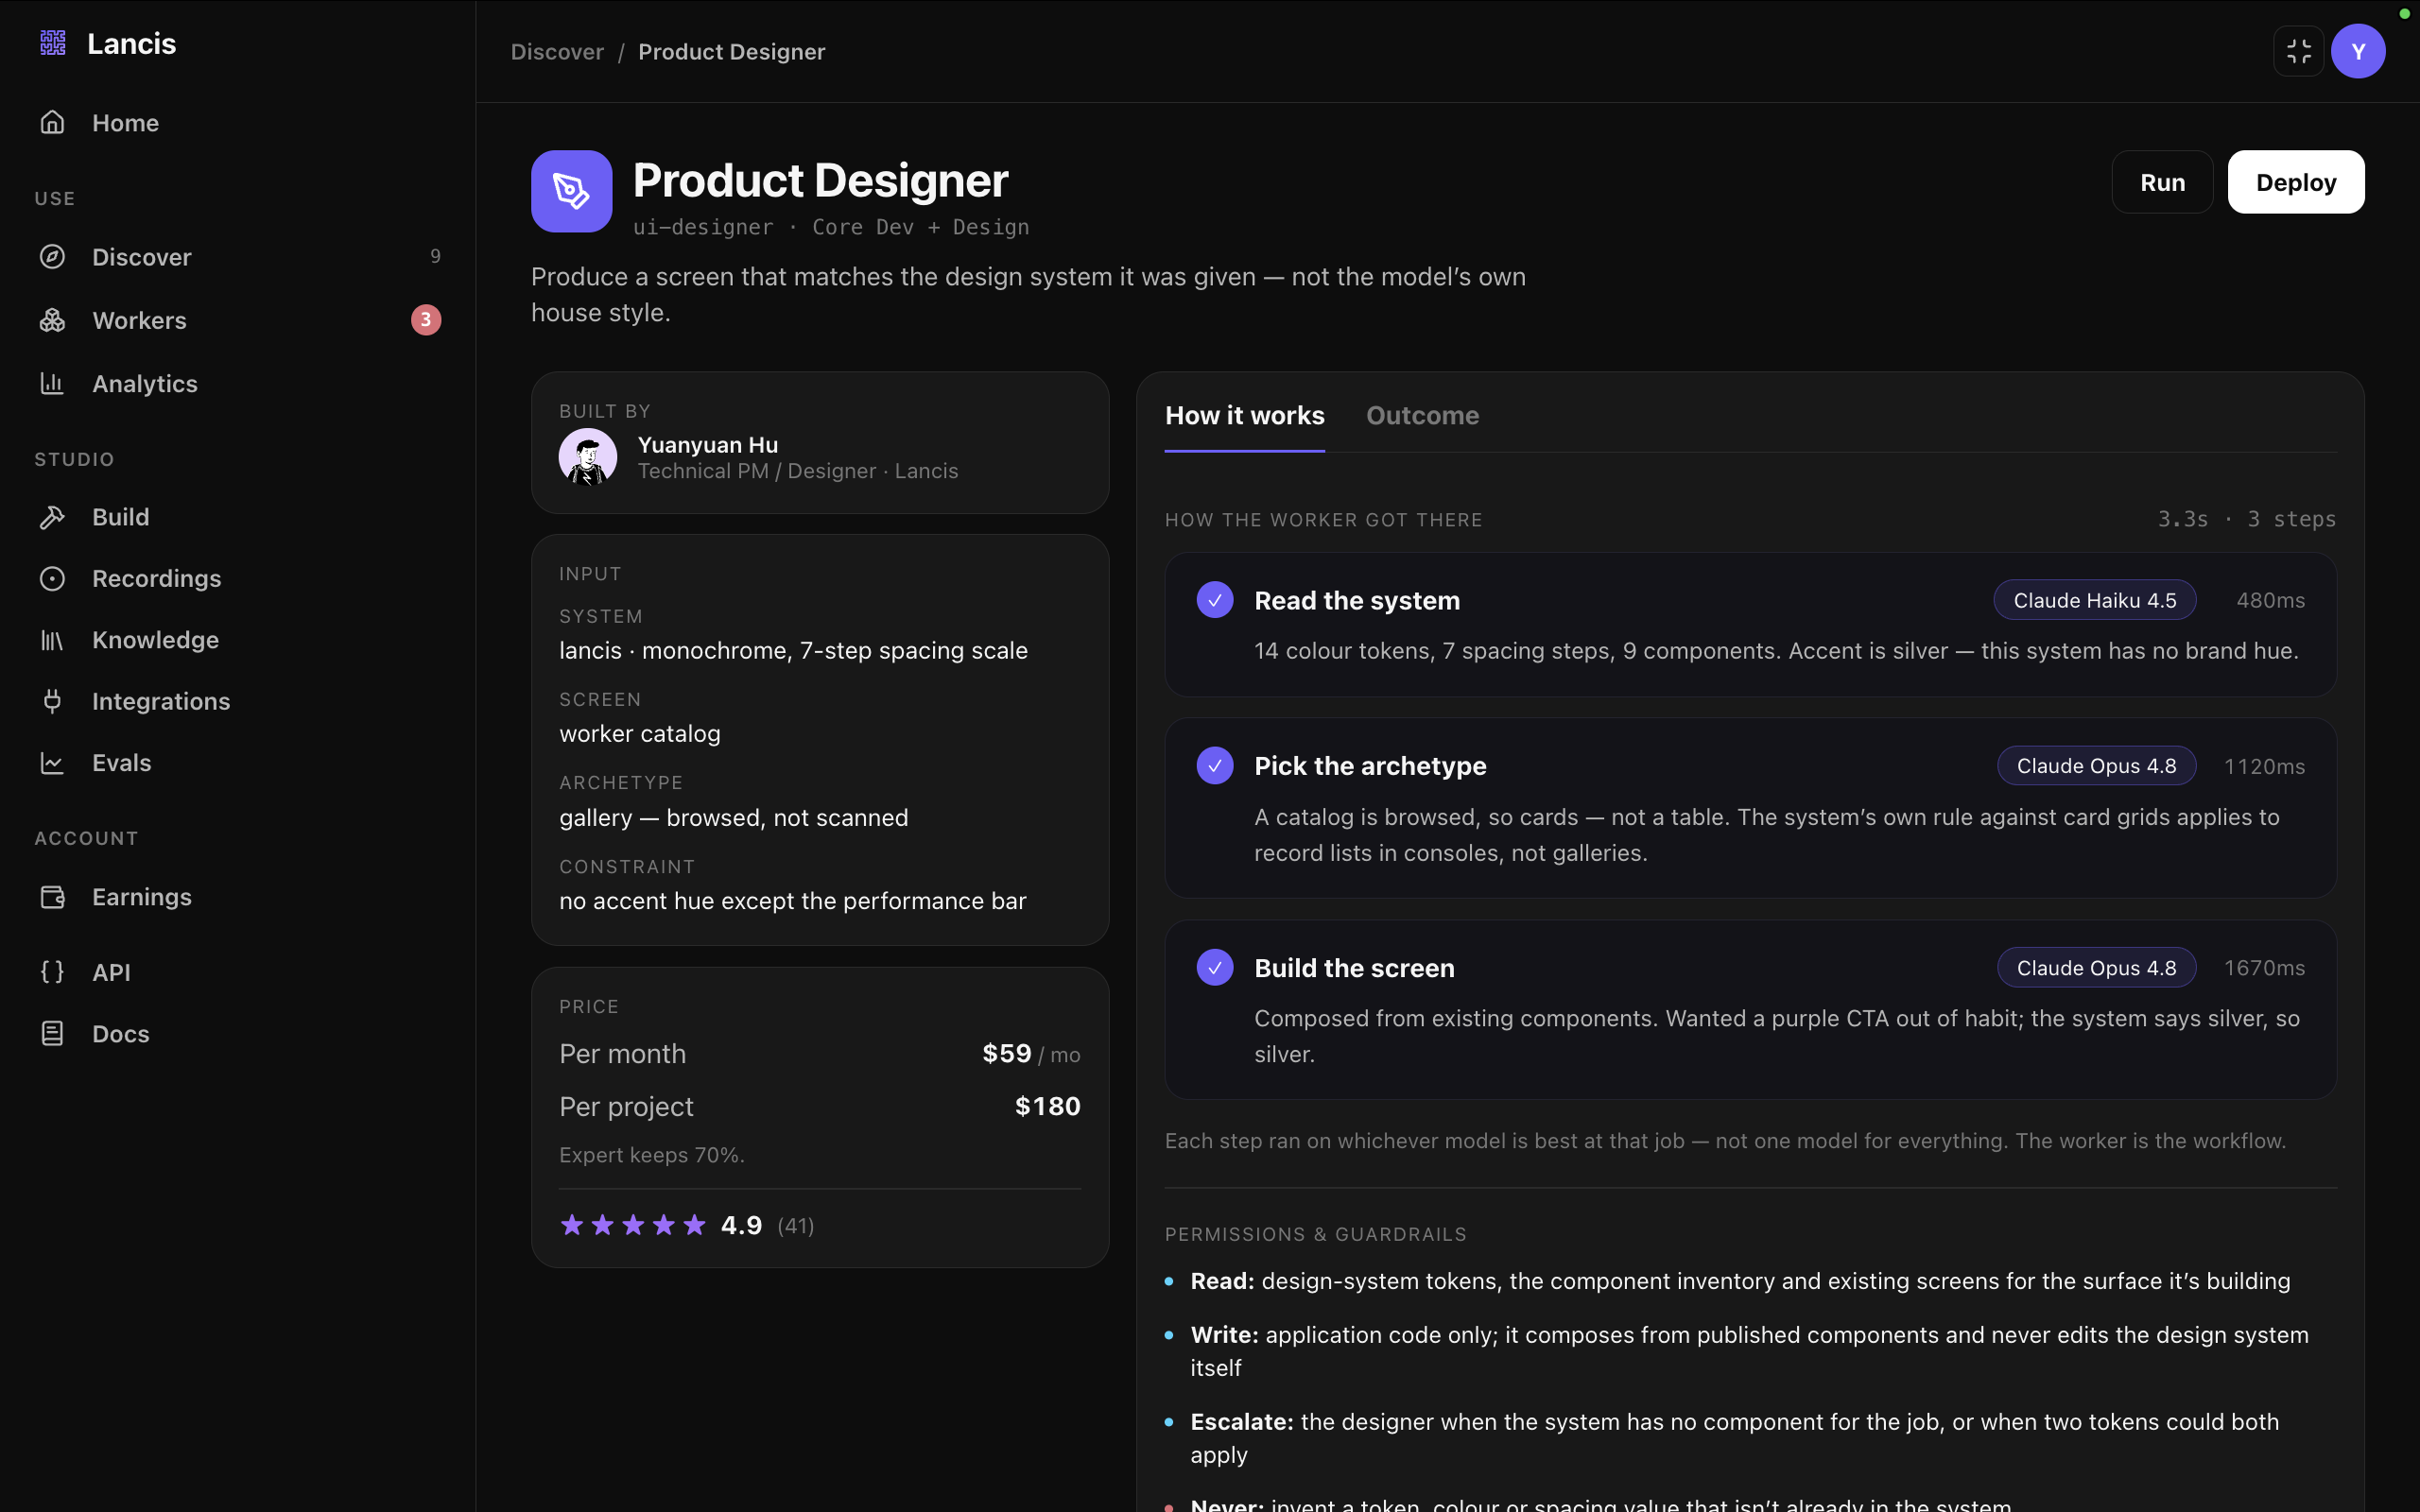Screen dimensions: 2420x1512
Task: Click the Build the screen step title
Action: (x=1354, y=968)
